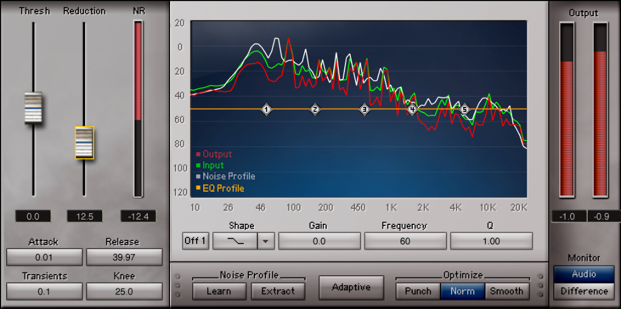Set Monitor to Audio
The height and width of the screenshot is (309, 621).
584,274
